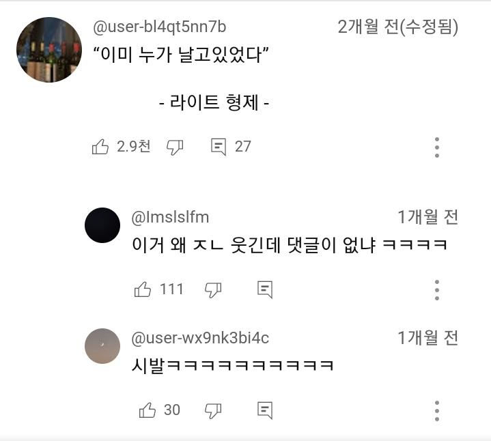Reply to the @lmslslfm comment

point(265,289)
